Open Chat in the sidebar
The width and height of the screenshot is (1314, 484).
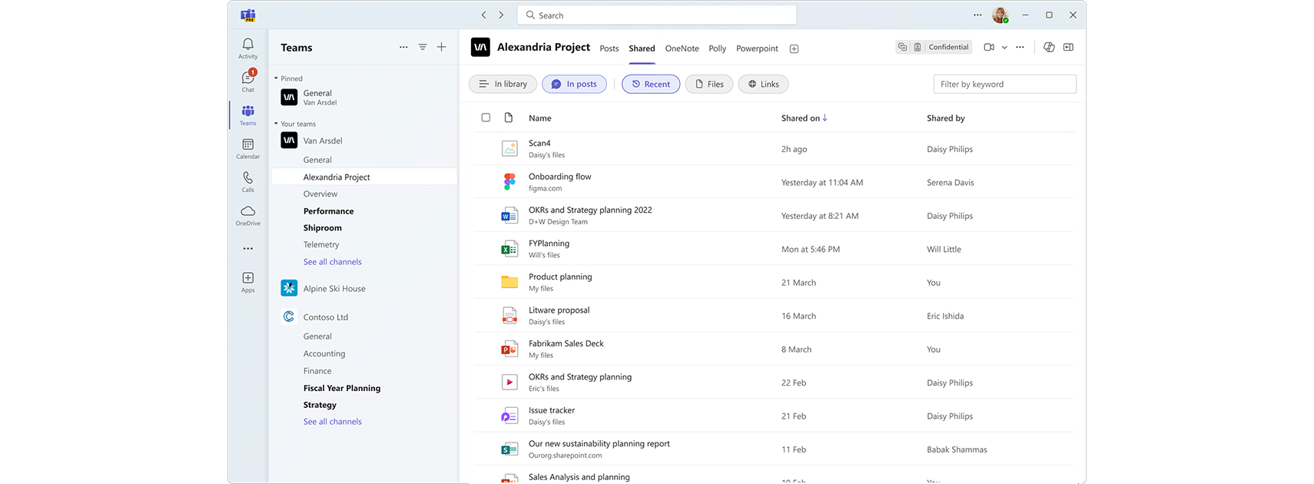coord(247,81)
